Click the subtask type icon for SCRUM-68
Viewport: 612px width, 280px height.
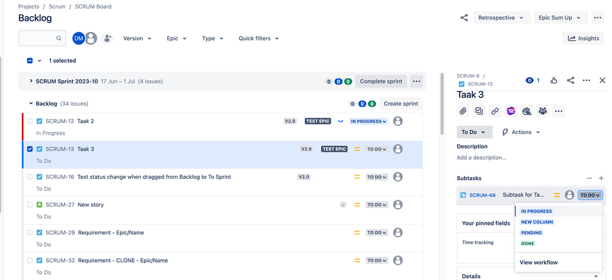[x=463, y=195]
